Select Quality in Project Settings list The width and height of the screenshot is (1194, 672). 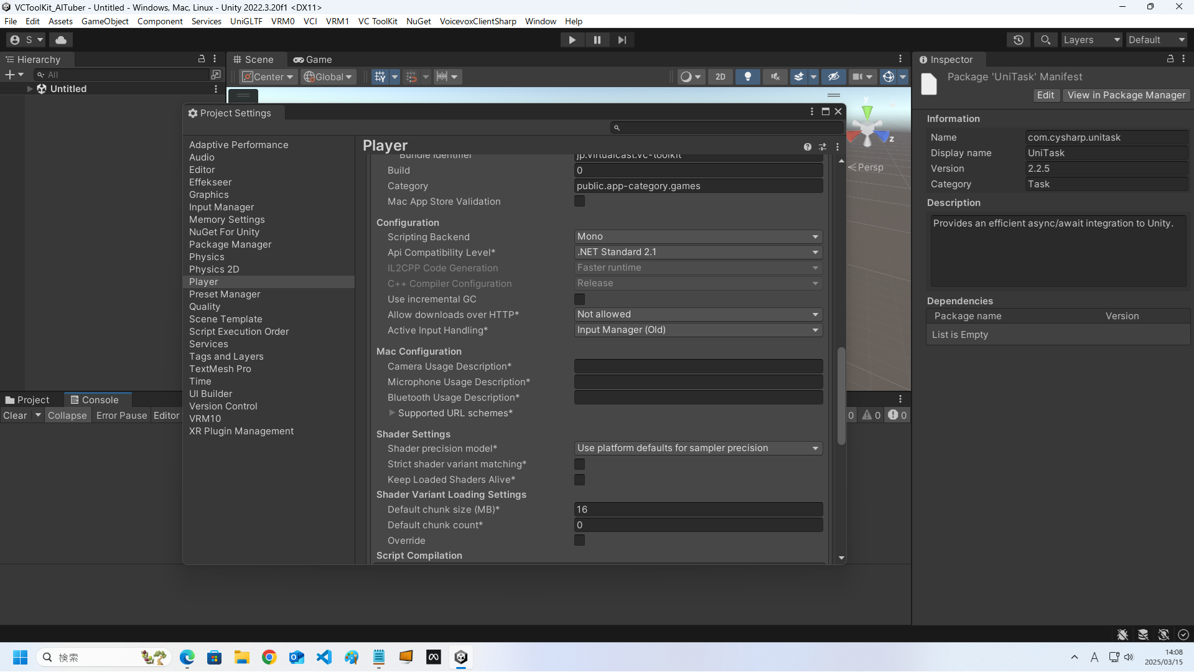(205, 307)
